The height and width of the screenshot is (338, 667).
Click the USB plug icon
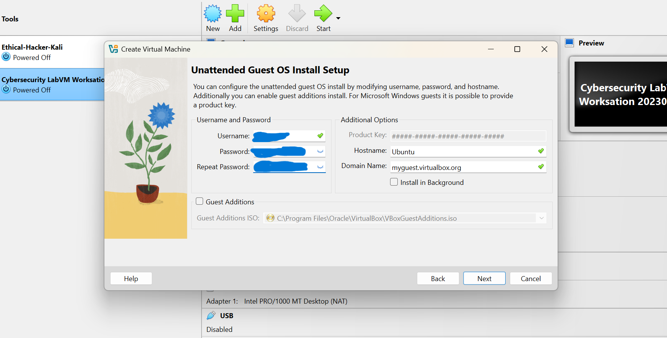(211, 315)
